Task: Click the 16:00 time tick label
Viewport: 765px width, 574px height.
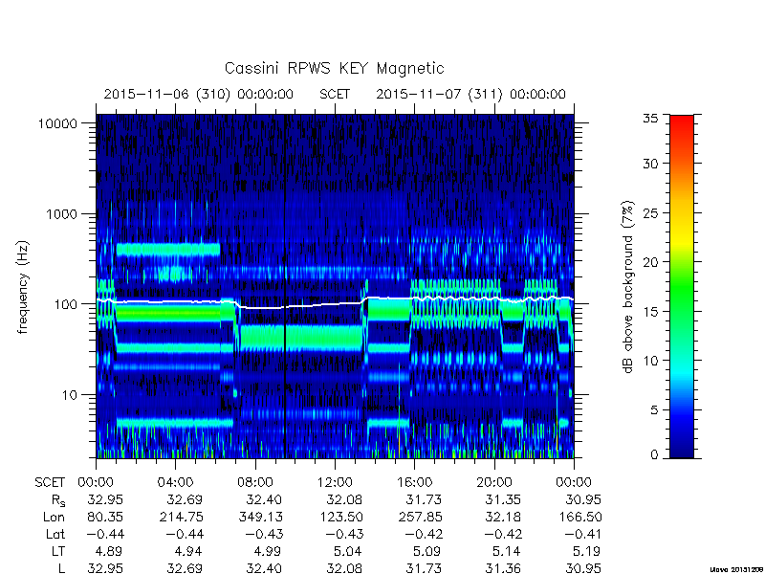Action: click(414, 483)
